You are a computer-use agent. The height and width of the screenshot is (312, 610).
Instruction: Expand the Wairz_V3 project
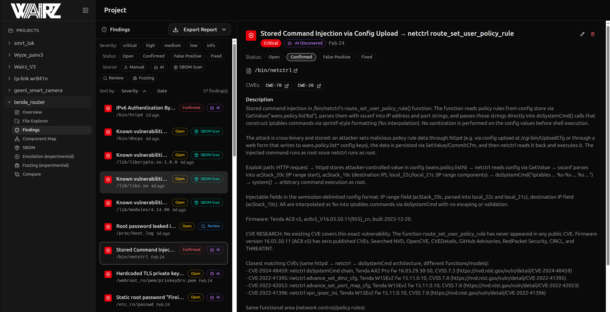pos(9,67)
